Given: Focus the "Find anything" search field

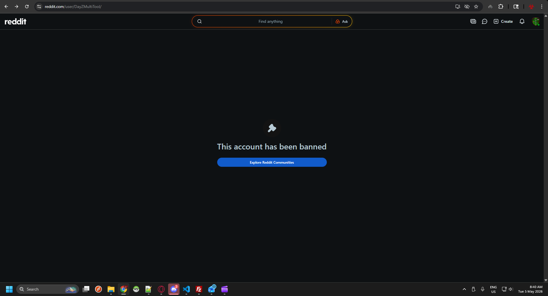Looking at the screenshot, I should (x=270, y=21).
